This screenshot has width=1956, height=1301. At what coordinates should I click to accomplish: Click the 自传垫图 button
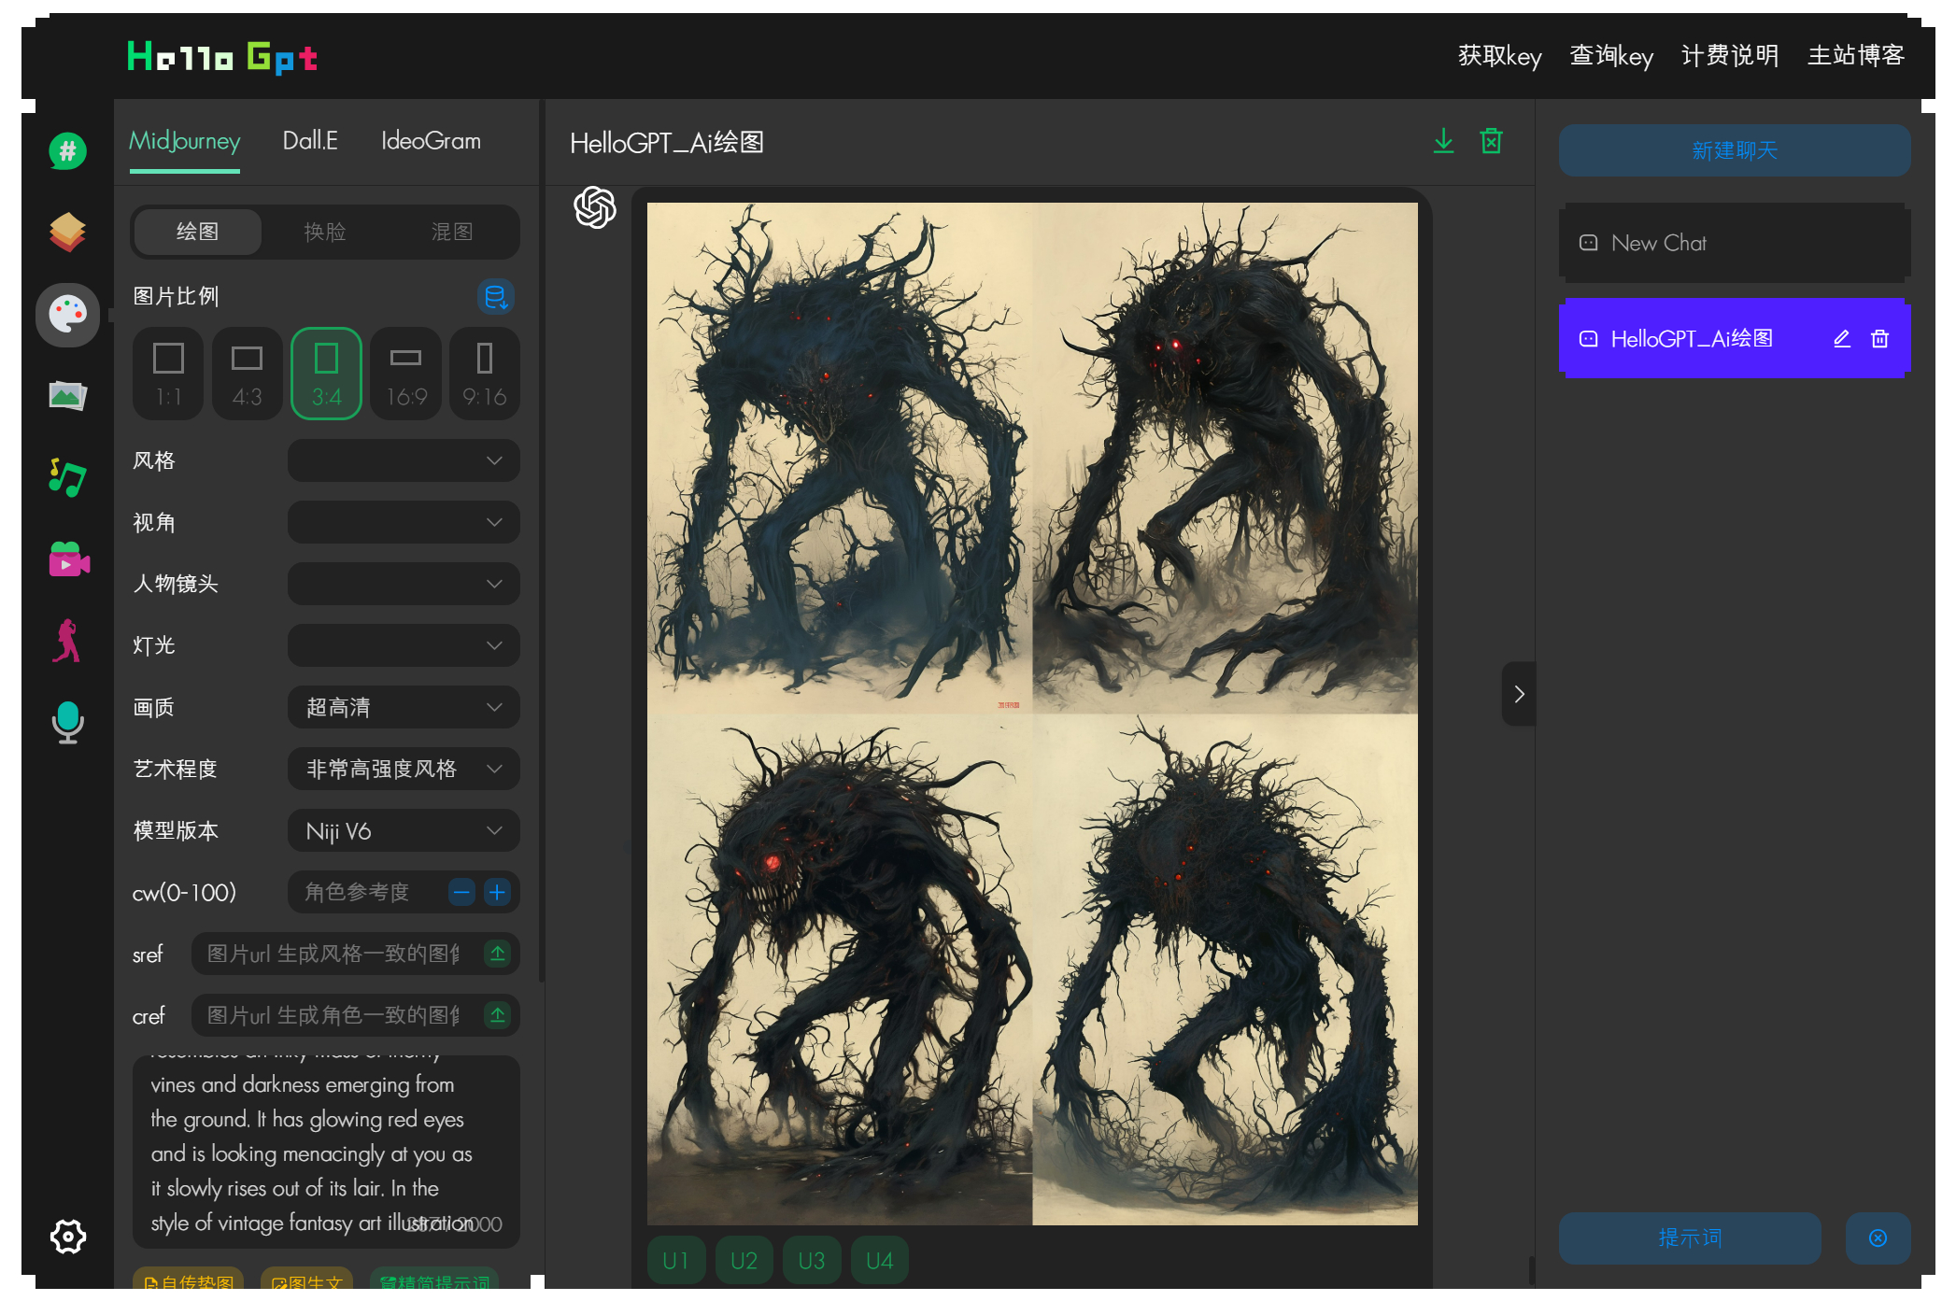click(188, 1280)
